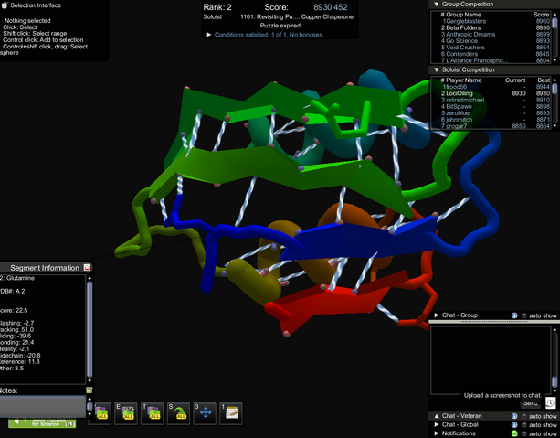Toggle auto show for Chat - Global
Screen dimensions: 560x438
pyautogui.click(x=524, y=425)
